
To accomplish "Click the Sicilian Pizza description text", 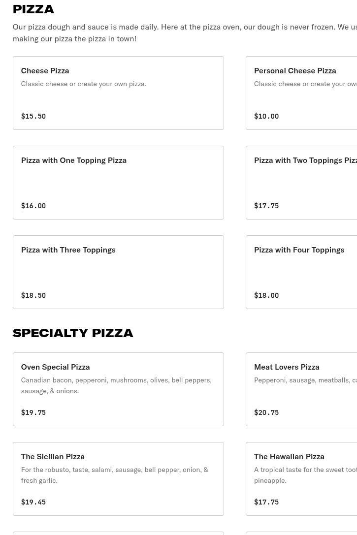I will click(x=114, y=475).
